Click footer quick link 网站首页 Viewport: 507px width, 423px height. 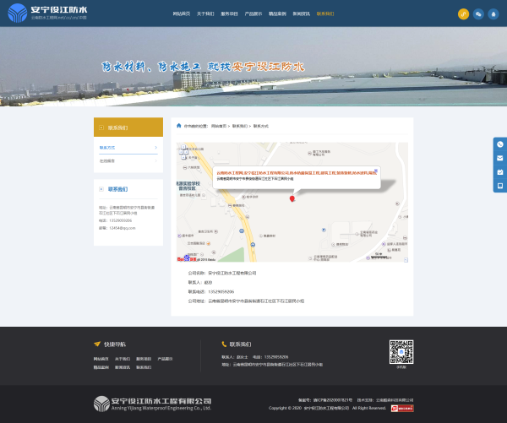click(x=101, y=359)
